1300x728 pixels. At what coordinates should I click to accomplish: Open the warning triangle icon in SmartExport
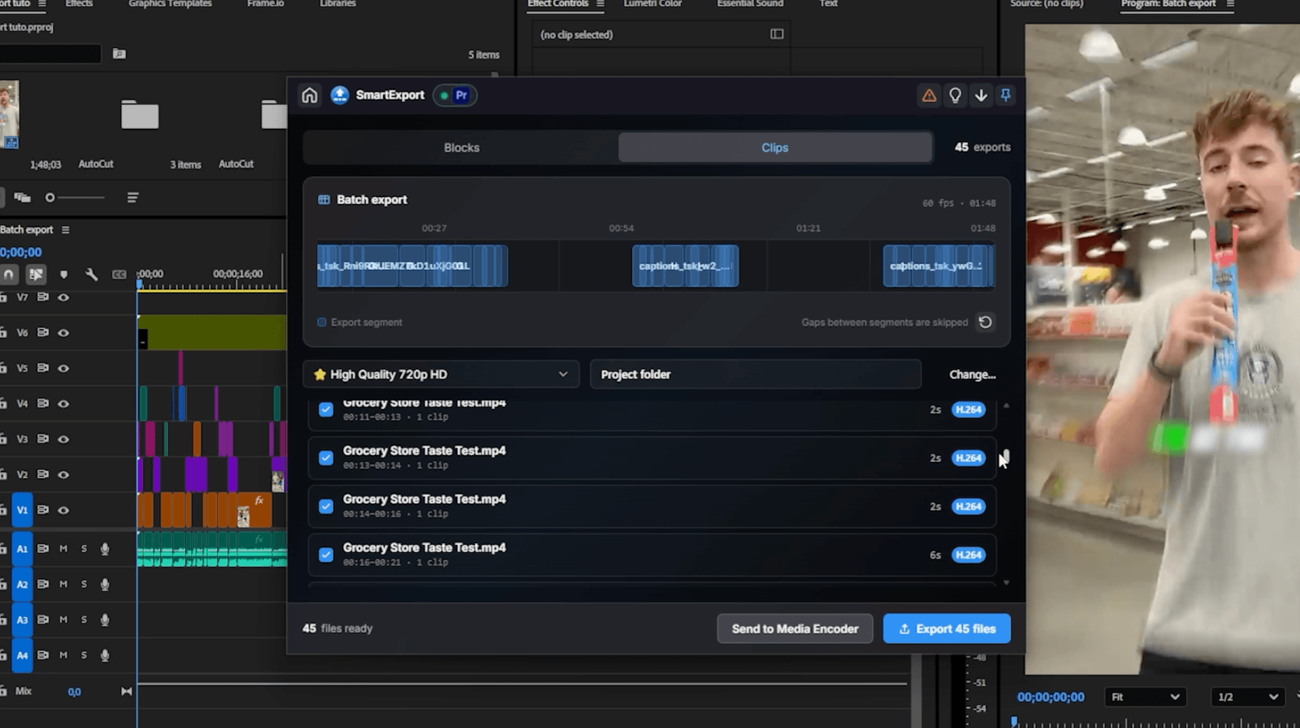coord(929,95)
